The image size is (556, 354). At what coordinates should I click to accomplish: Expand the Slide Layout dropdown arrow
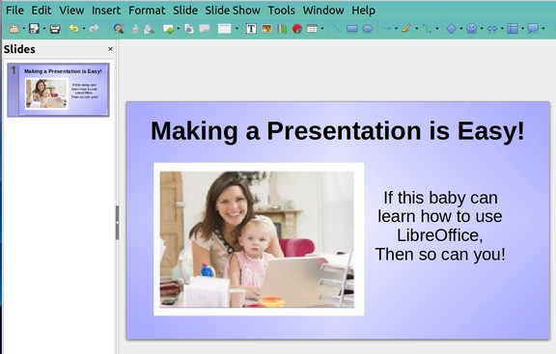236,29
